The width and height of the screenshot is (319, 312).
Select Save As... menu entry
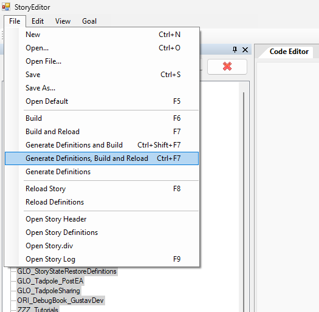101,88
